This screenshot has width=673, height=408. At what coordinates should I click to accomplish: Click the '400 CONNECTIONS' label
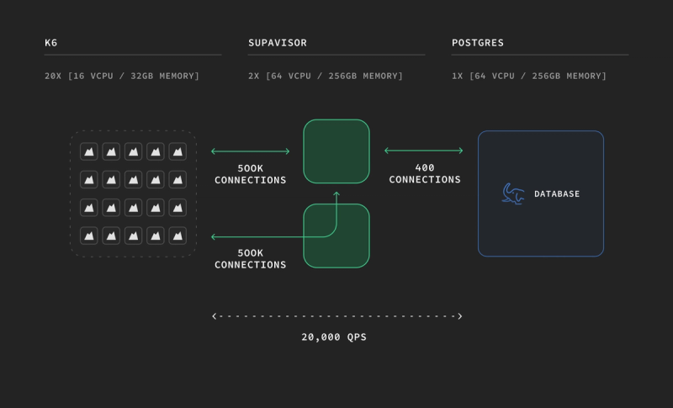tap(425, 173)
